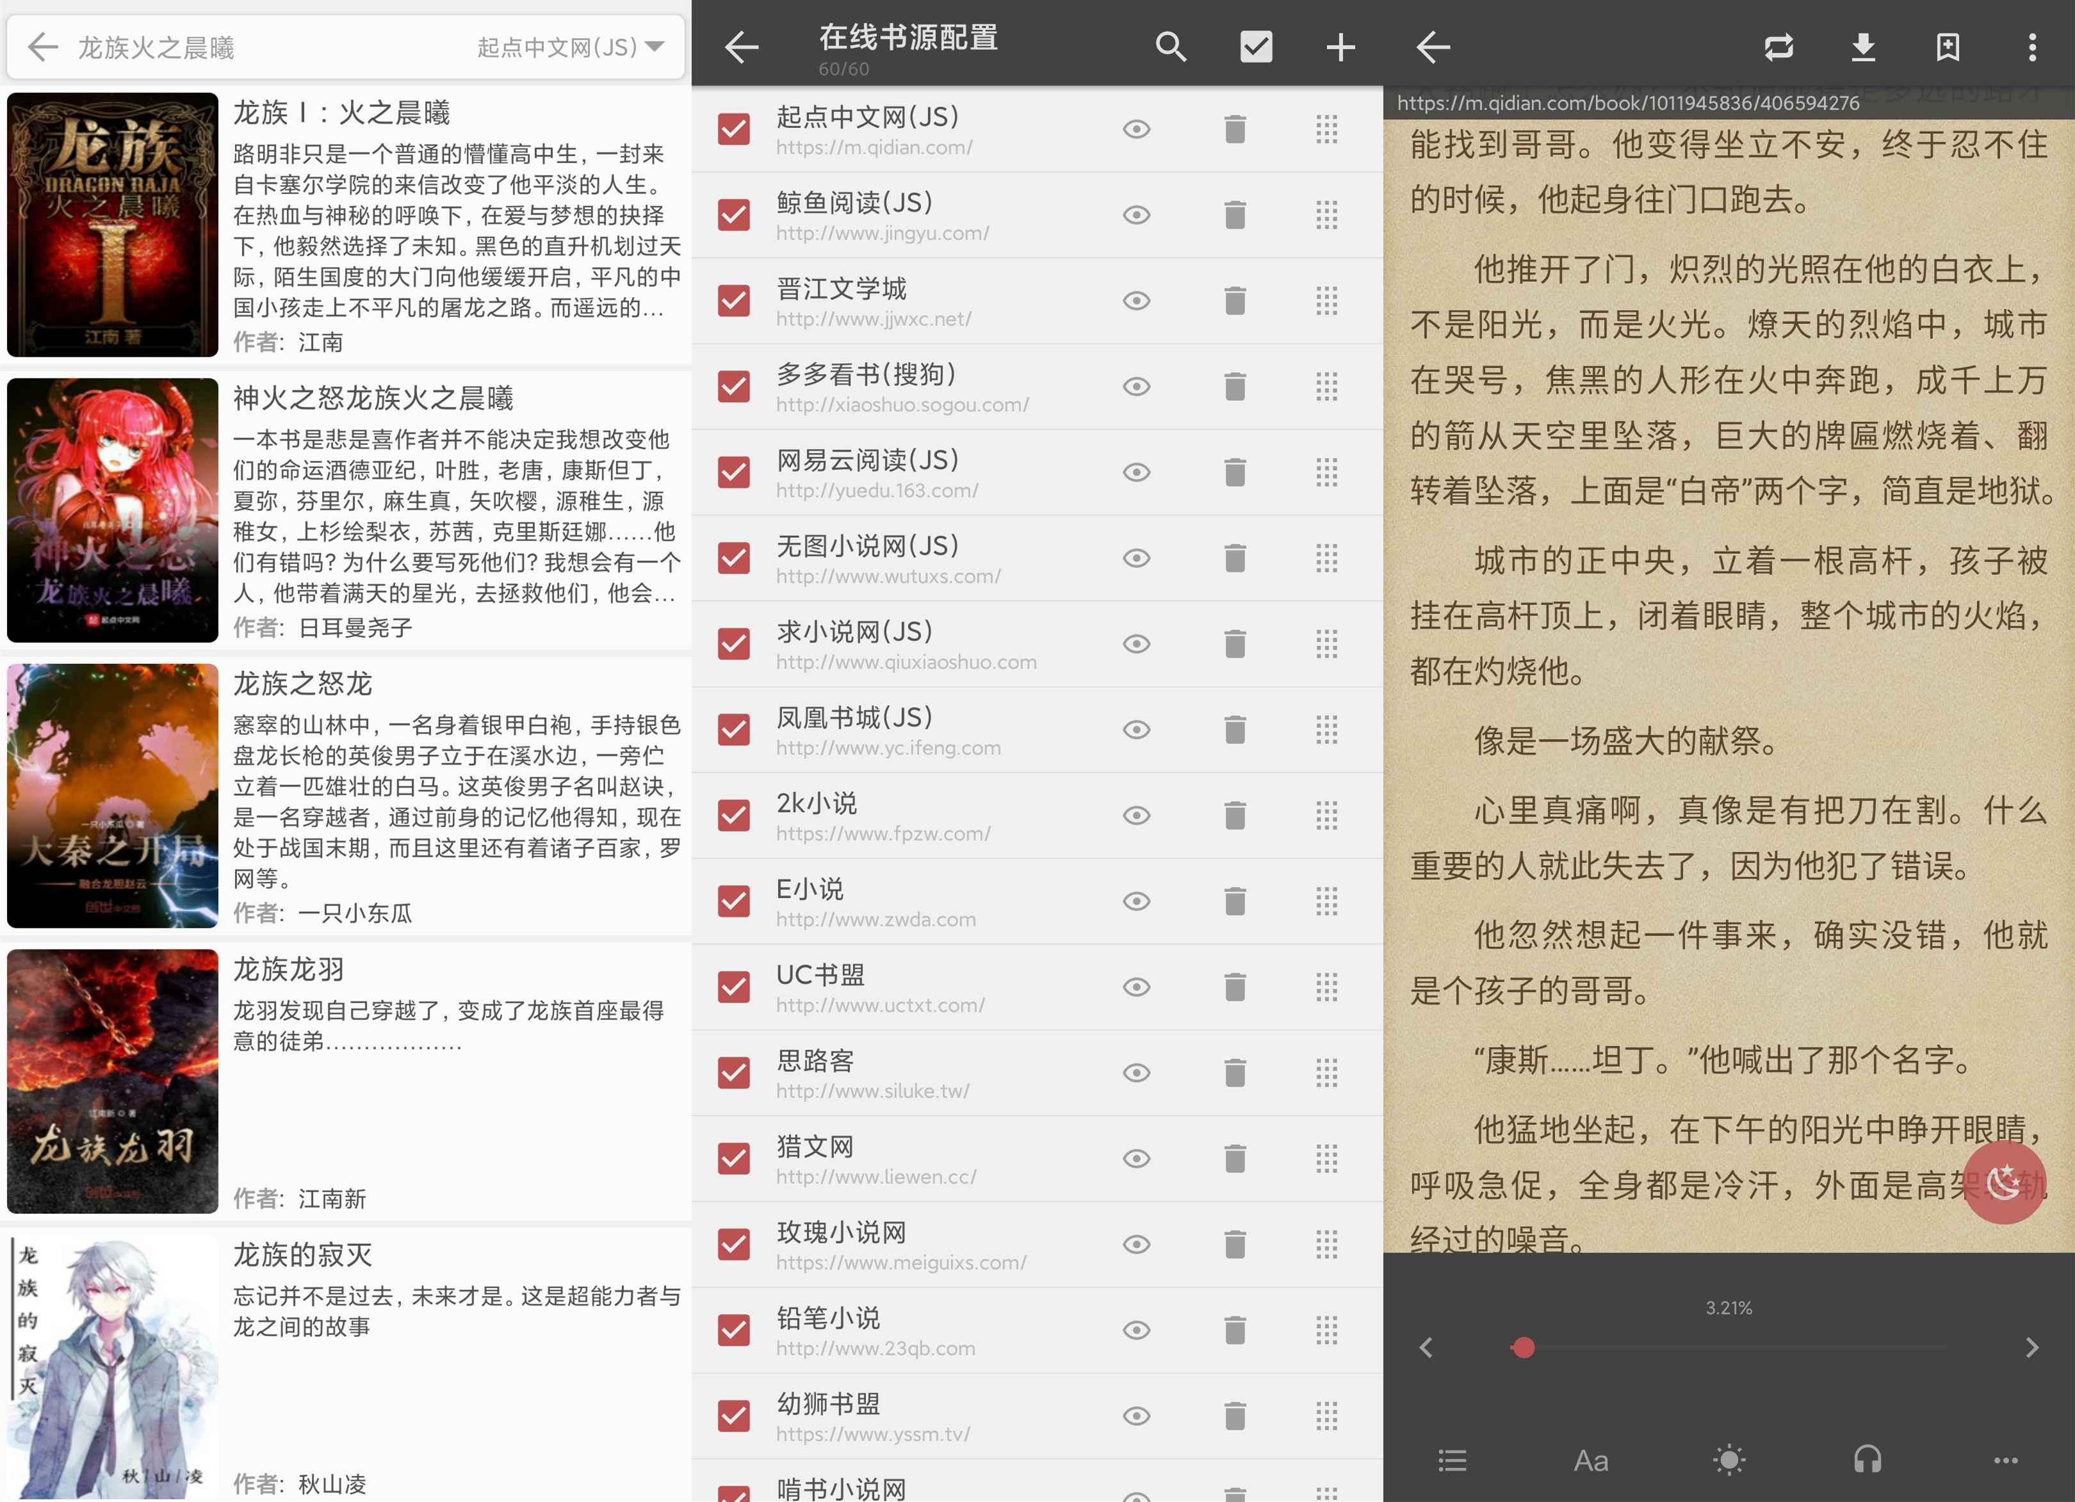Toggle night mode with the moon button

[2004, 1182]
